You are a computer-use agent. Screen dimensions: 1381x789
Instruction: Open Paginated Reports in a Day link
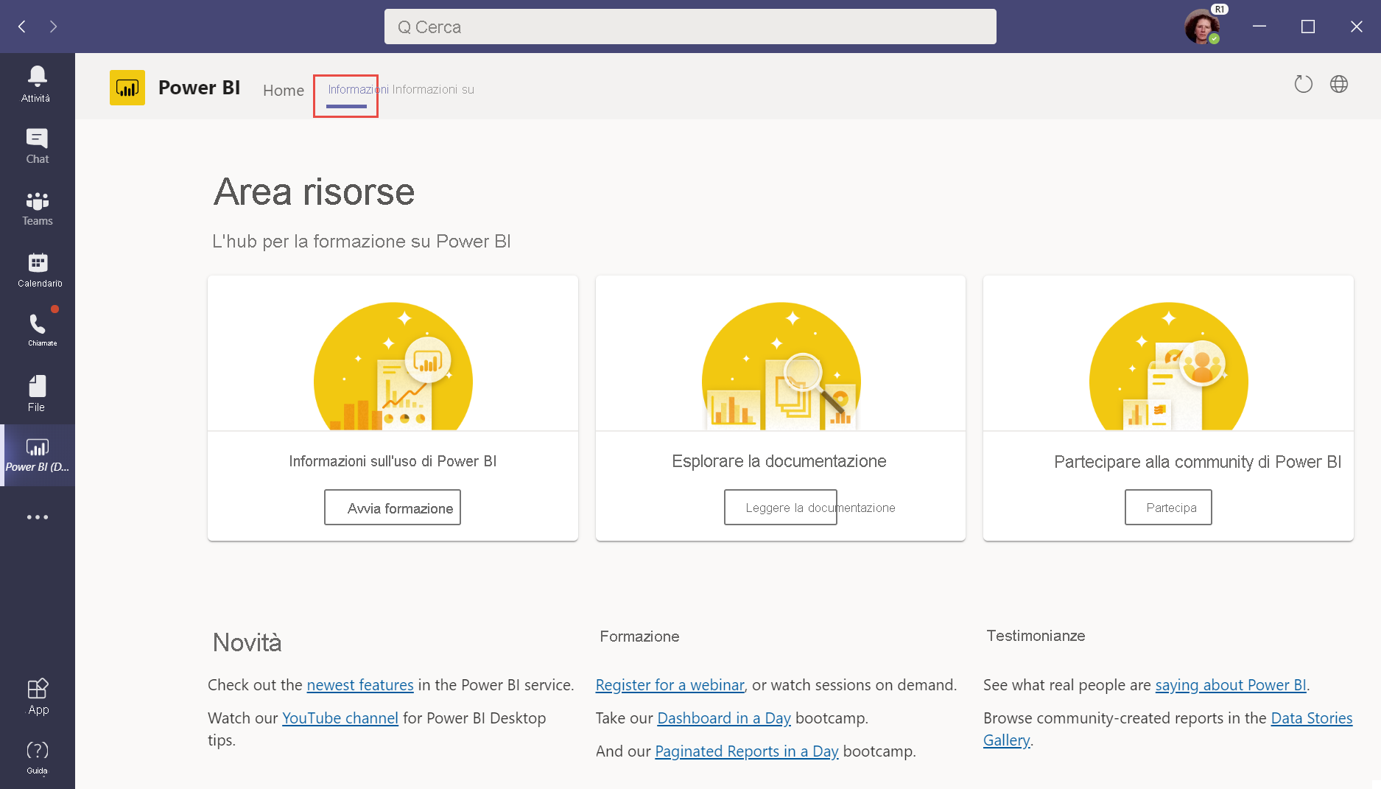(x=747, y=751)
